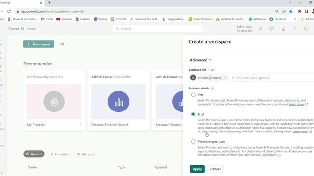Viewport: 314px width, 176px height.
Task: Cancel creating the workspace
Action: pos(215,169)
